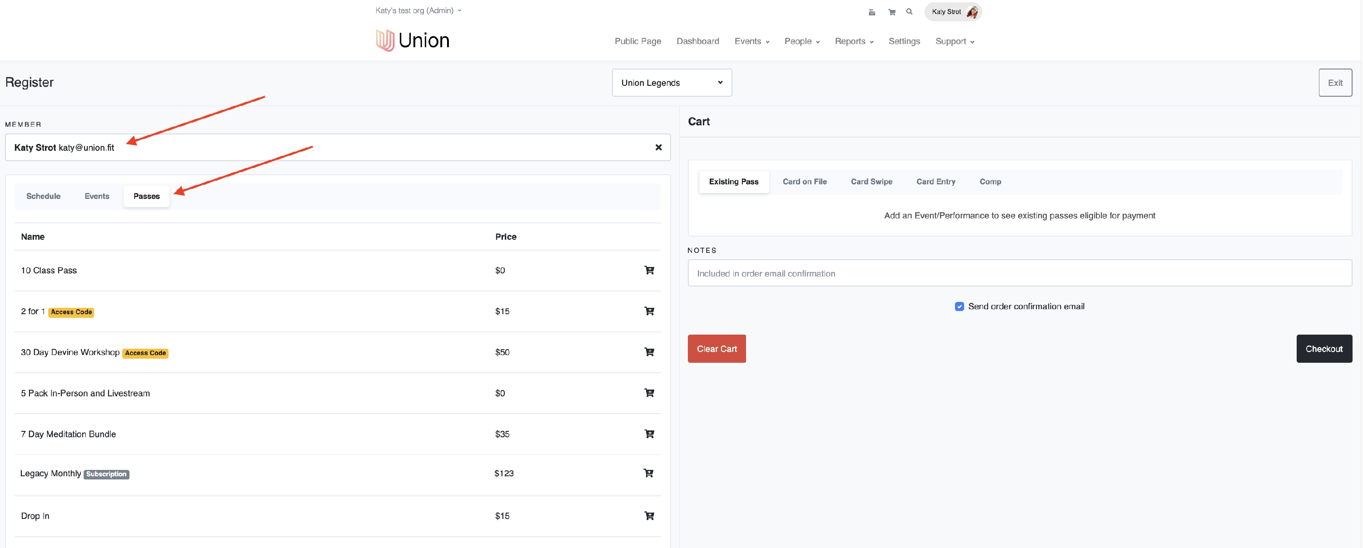This screenshot has height=548, width=1363.
Task: Open the Union Legends location dropdown
Action: [x=672, y=83]
